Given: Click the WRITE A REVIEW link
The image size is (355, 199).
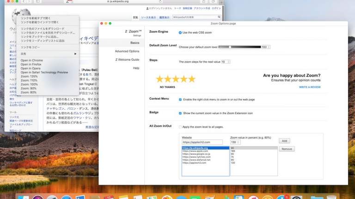Looking at the screenshot, I should [x=310, y=87].
